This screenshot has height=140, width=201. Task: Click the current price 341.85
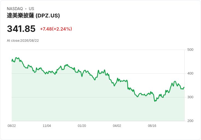click(21, 29)
